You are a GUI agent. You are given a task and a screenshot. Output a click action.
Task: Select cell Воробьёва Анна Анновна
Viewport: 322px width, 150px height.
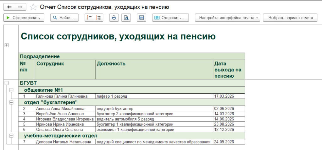65,114
